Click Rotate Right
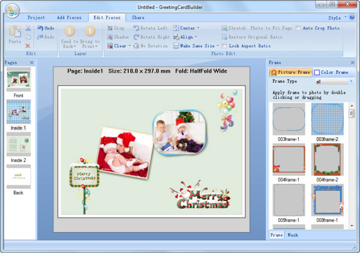 152,37
